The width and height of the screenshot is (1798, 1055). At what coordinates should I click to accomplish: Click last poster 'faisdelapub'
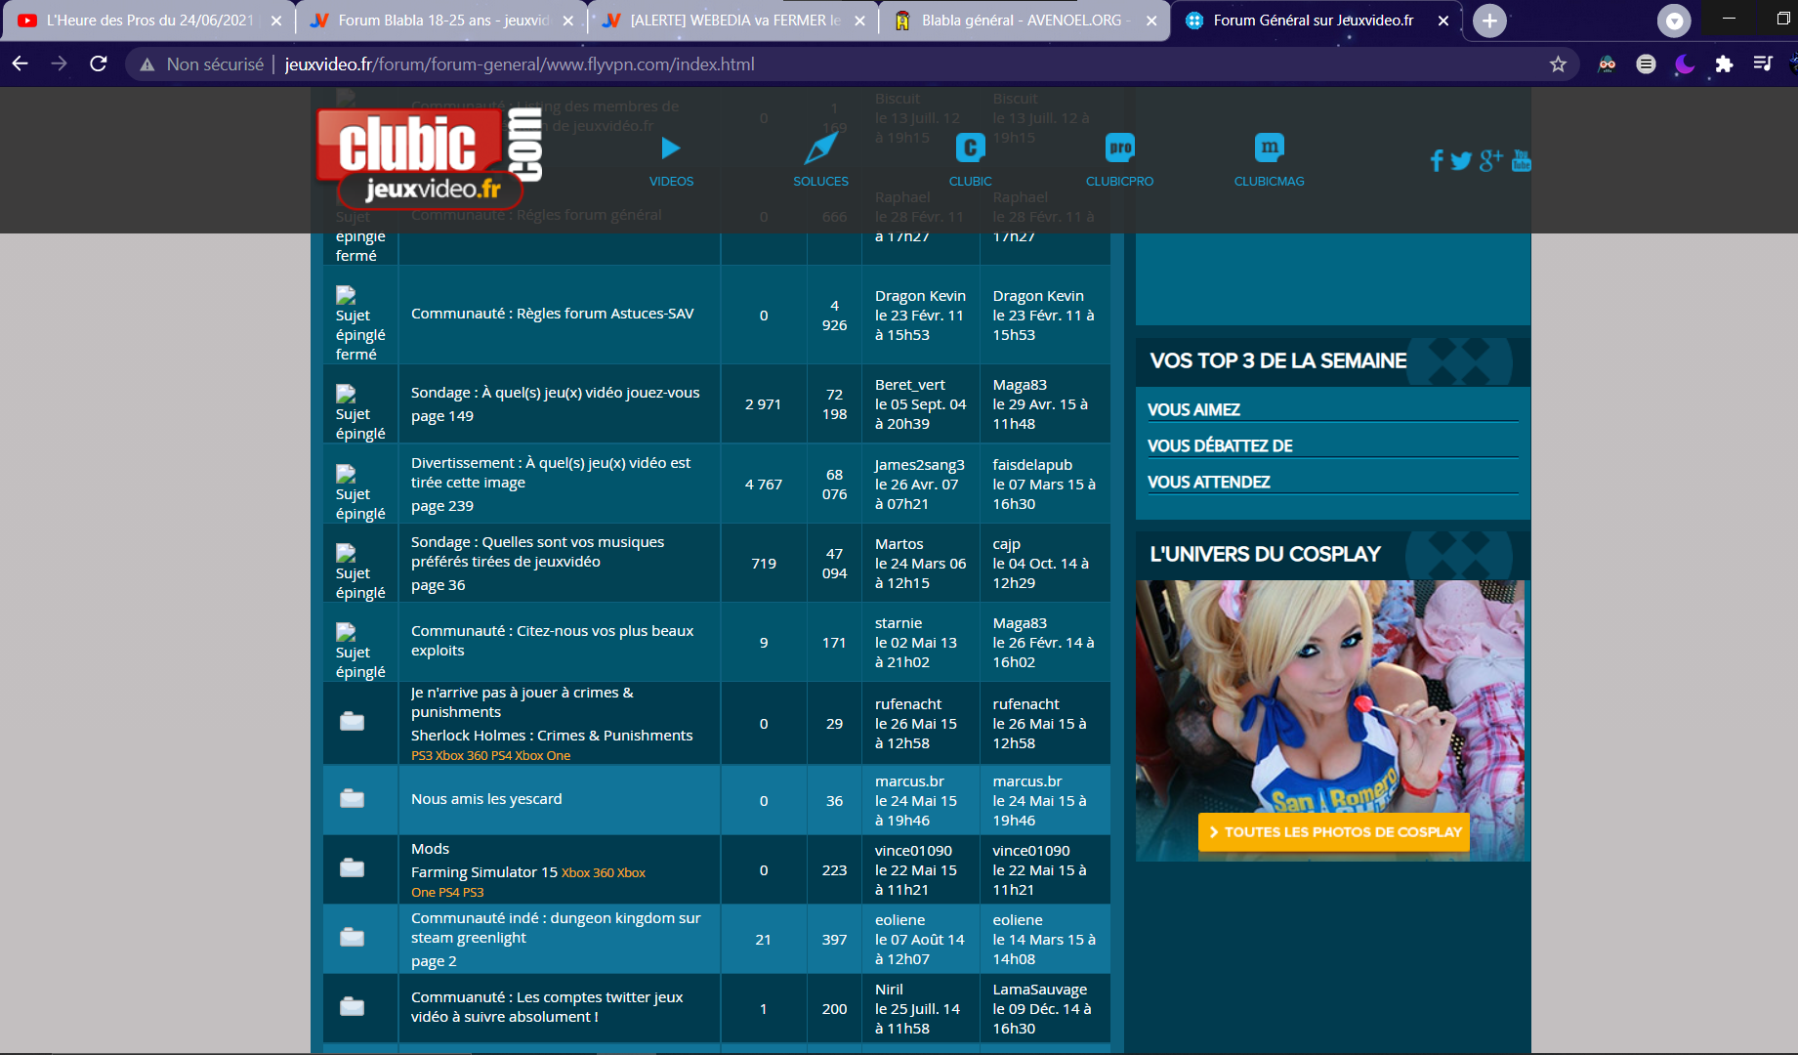click(x=1032, y=465)
